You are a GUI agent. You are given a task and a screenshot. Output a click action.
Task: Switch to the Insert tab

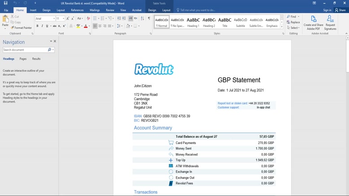pos(33,10)
